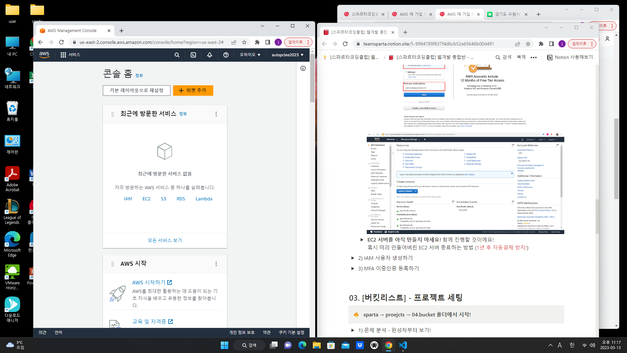This screenshot has height=353, width=627.
Task: Click the 위젯 추가 button
Action: click(x=193, y=91)
